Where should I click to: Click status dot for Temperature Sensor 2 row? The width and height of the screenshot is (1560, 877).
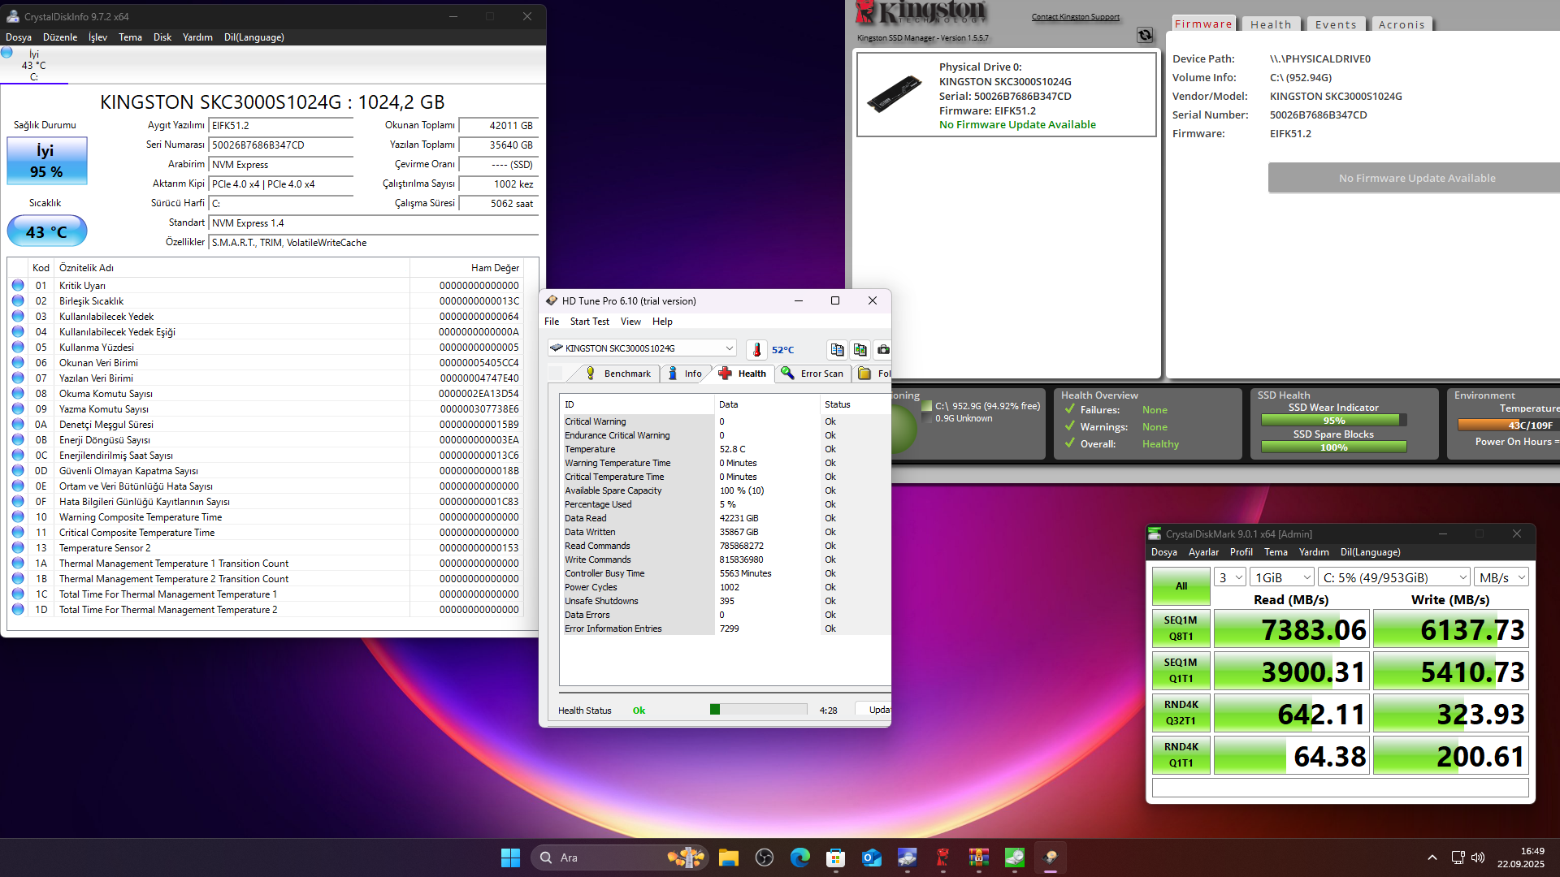point(18,548)
